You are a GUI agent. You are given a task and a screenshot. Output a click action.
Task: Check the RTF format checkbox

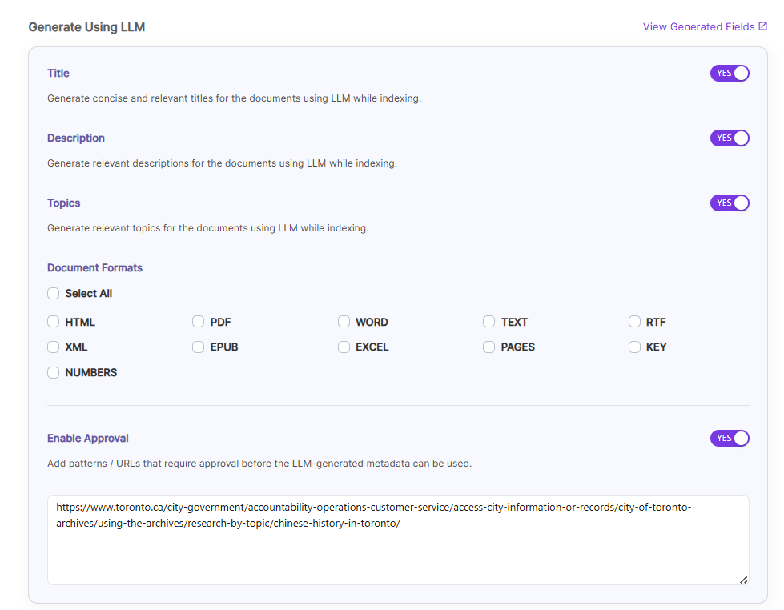[x=634, y=322]
